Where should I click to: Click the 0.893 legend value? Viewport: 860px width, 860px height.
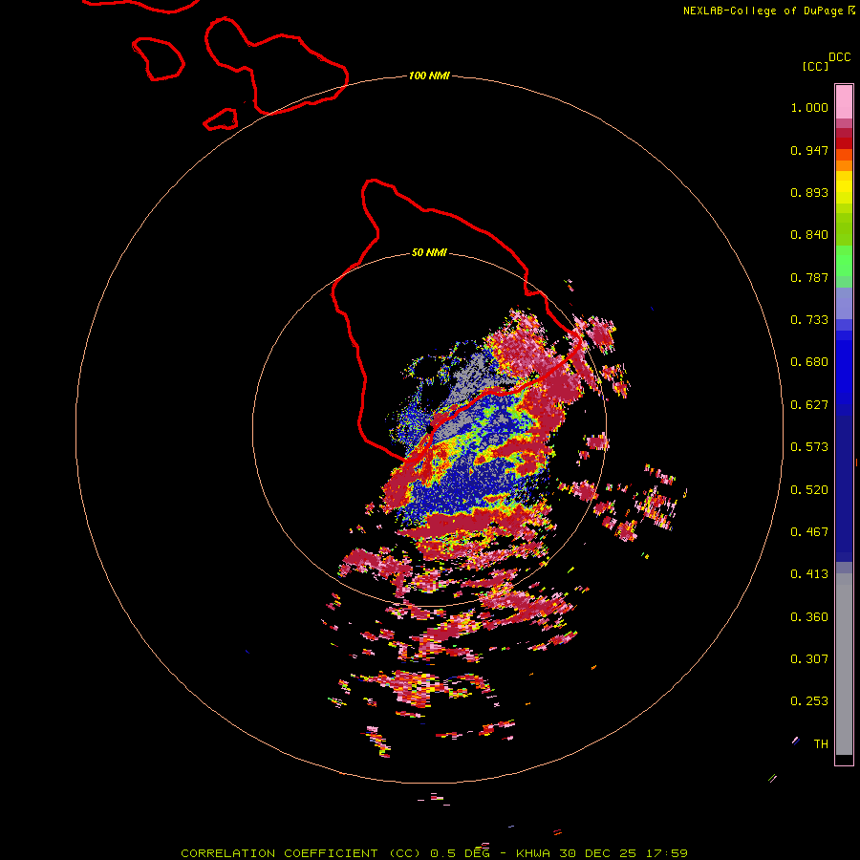[809, 192]
